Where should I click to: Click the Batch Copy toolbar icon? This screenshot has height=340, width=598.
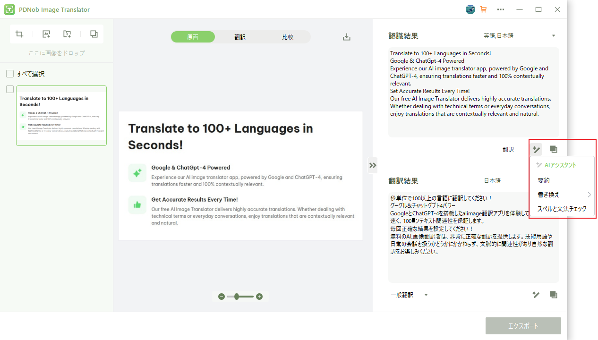pyautogui.click(x=94, y=34)
